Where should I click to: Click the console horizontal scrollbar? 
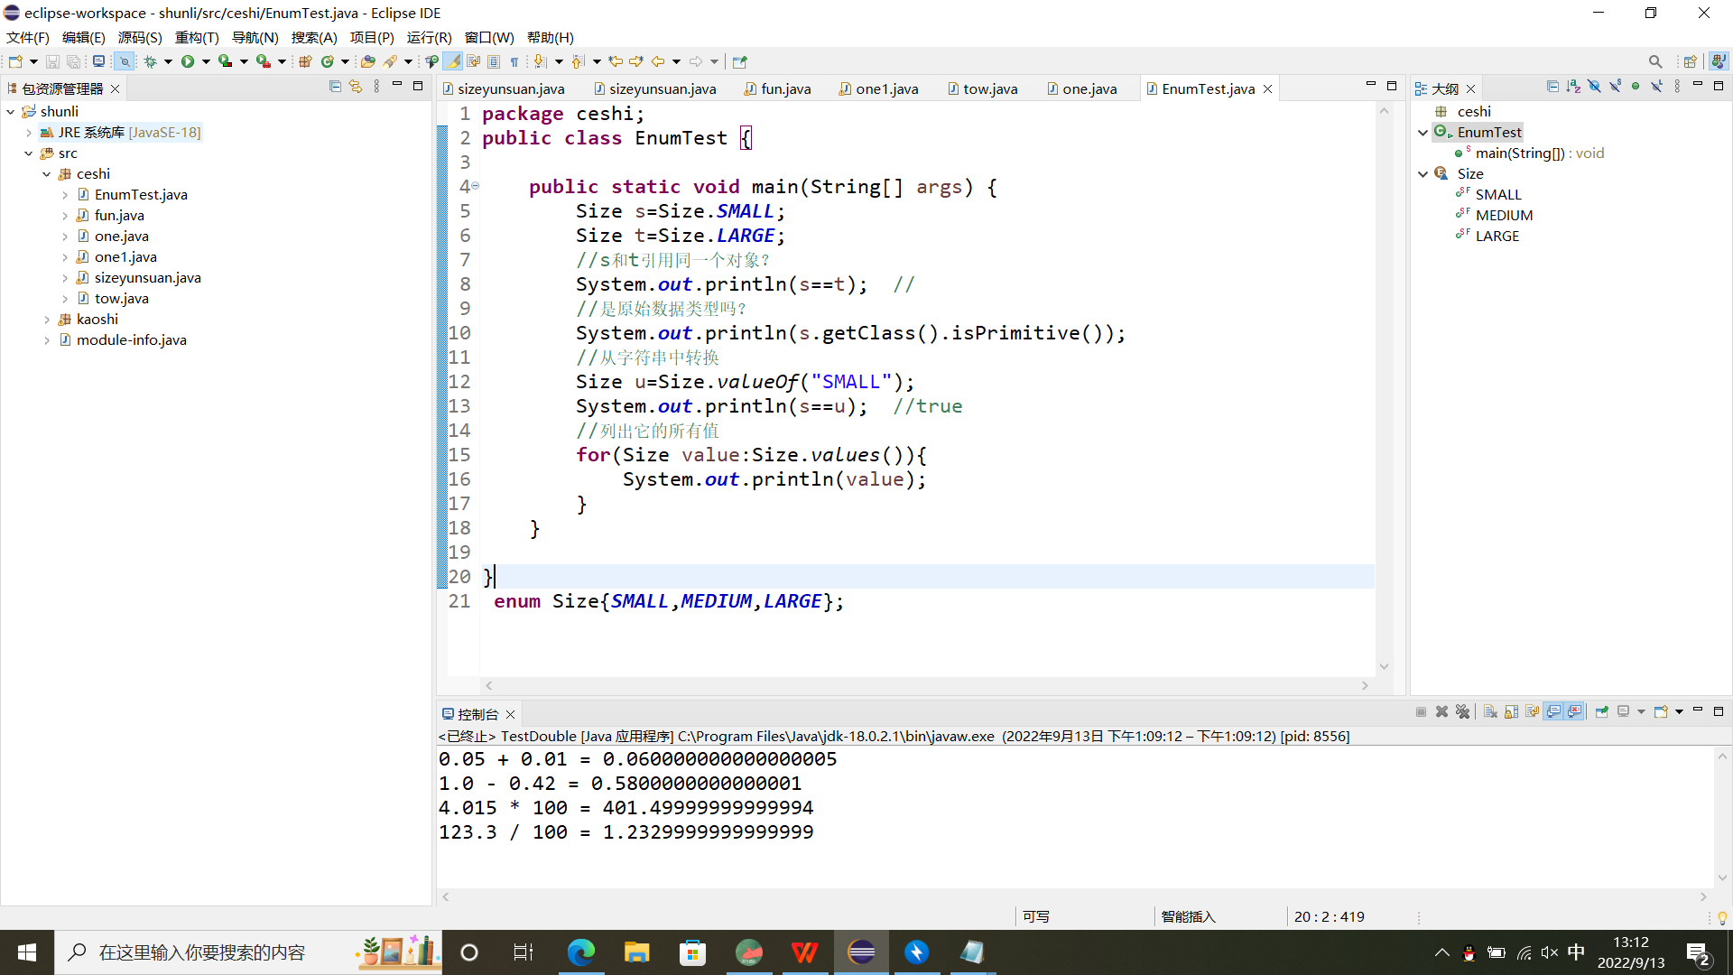click(x=1074, y=897)
